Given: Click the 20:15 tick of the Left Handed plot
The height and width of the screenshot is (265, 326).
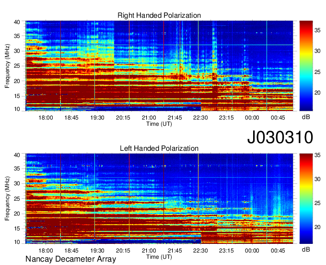Looking at the screenshot, I should click(x=123, y=251).
